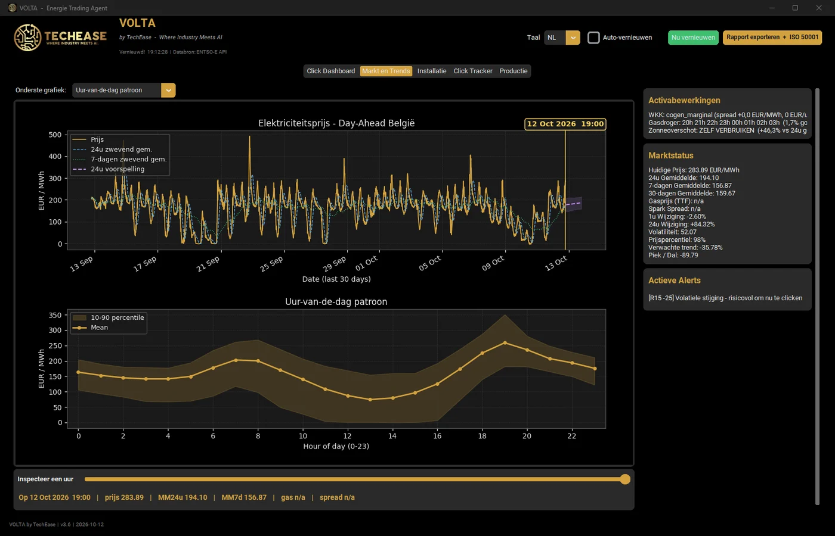Click the spread n/a readout
The width and height of the screenshot is (835, 536).
tap(337, 497)
